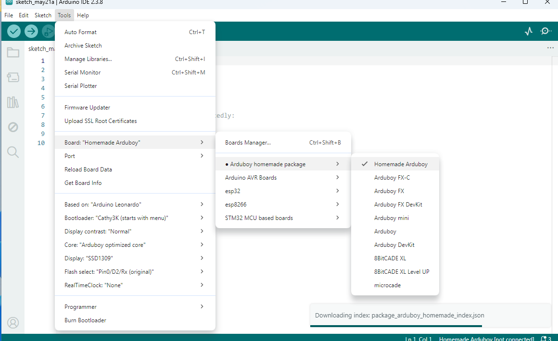This screenshot has height=341, width=558.
Task: Expand Based on: "Arduino Leonardo" submenu
Action: pyautogui.click(x=135, y=205)
